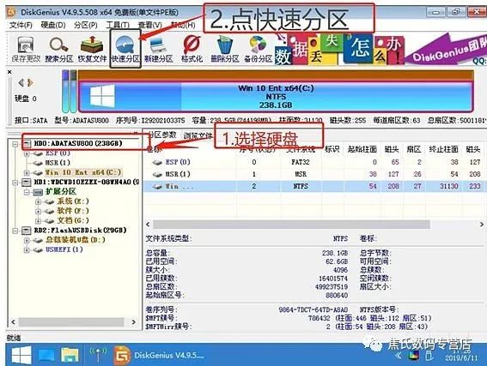Launch Quick Partition (快速分区) tool
The image size is (487, 366).
pos(125,49)
